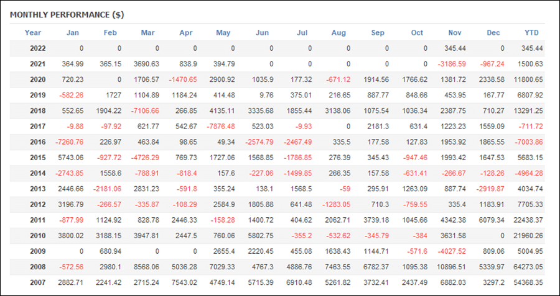Viewport: 560px width, 296px height.
Task: Click the 2010 June value 5802.75
Action: point(261,236)
